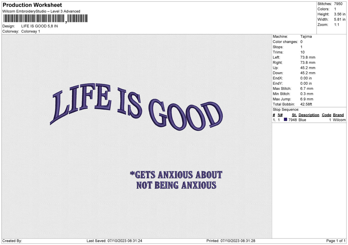This screenshot has height=245, width=348.
Task: Select the Left value 73.8 mm
Action: point(308,57)
